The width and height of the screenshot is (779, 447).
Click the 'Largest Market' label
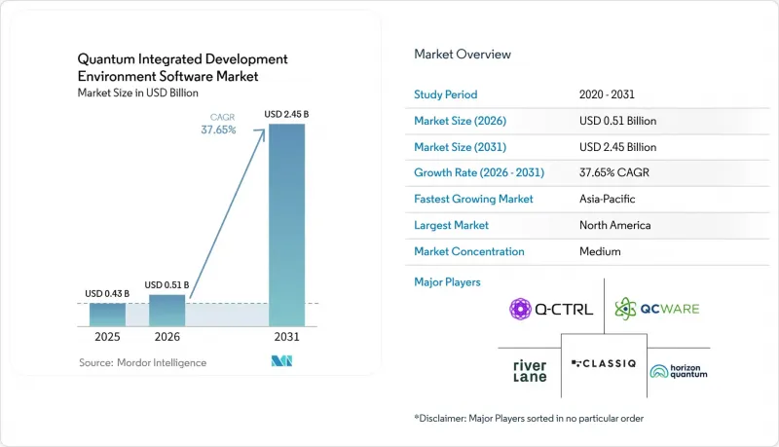(451, 225)
